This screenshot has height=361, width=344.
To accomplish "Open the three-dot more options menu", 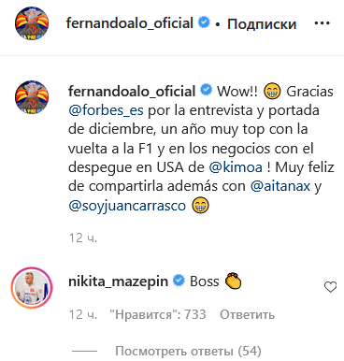I will point(322,23).
